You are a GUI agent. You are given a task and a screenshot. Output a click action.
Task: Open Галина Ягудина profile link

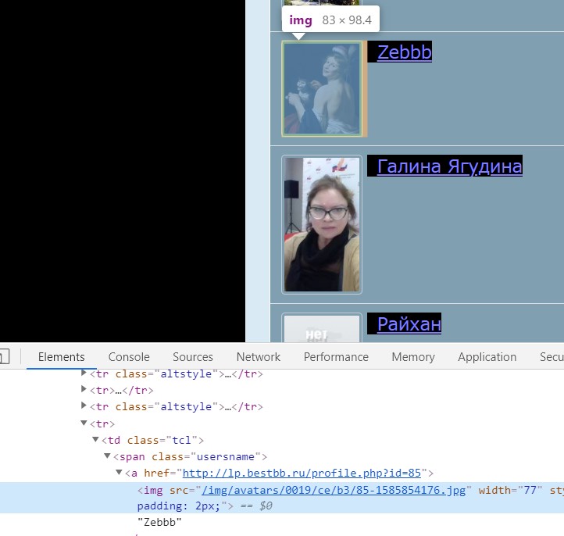click(450, 166)
